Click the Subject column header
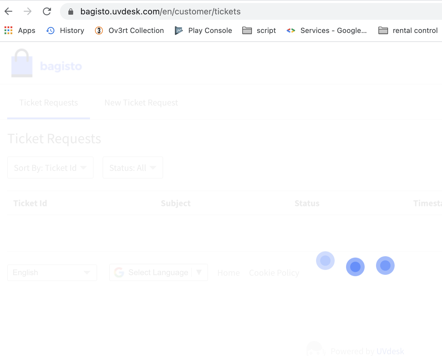This screenshot has width=442, height=356. 176,203
